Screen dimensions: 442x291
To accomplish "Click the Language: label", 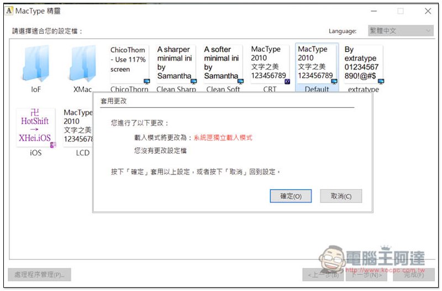I will pos(343,31).
